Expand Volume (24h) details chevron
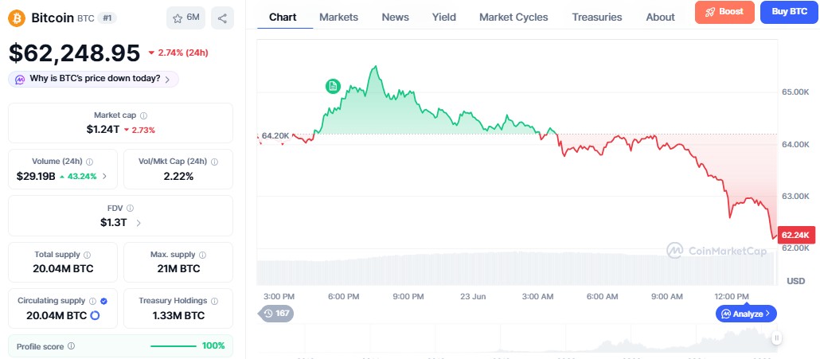Viewport: 820px width, 359px height. (104, 176)
